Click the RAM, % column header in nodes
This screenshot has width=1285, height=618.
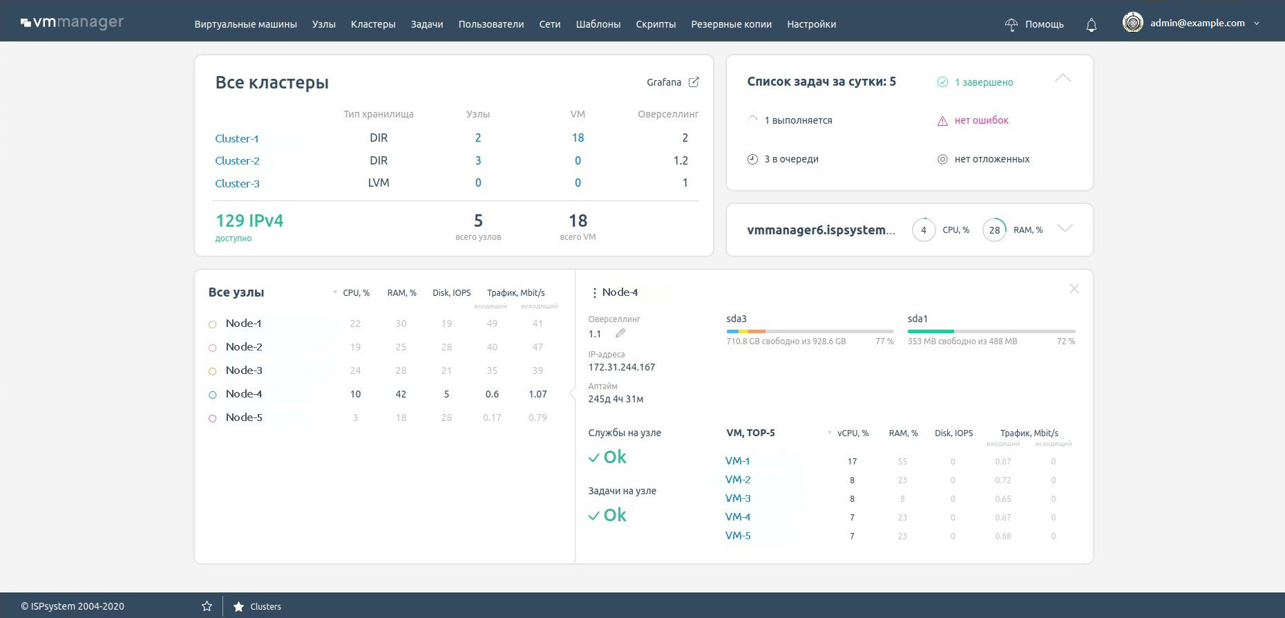[x=402, y=293]
